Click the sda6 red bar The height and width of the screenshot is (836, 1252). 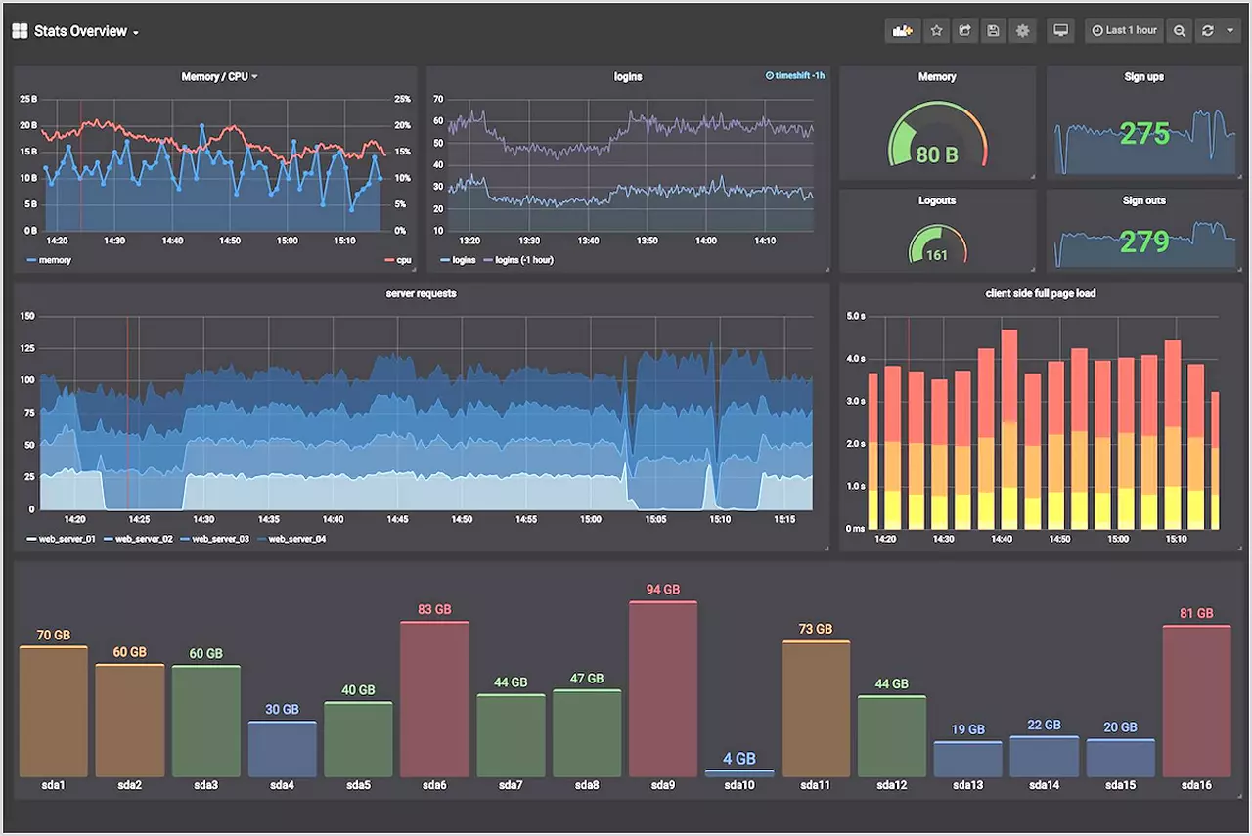tap(434, 698)
